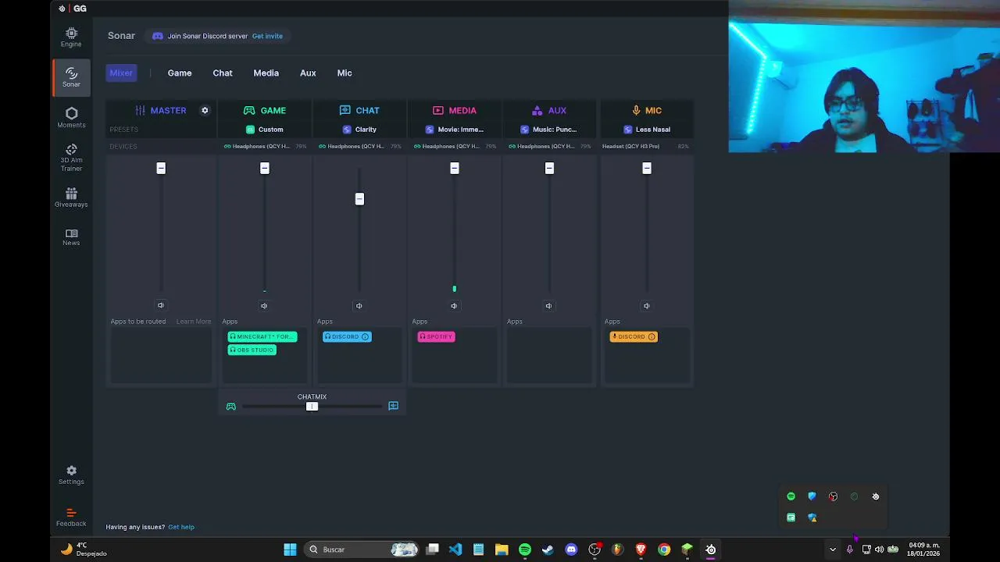
Task: Open the Sonar section in sidebar
Action: [x=71, y=76]
